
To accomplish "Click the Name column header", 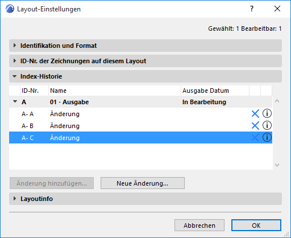I will 115,91.
